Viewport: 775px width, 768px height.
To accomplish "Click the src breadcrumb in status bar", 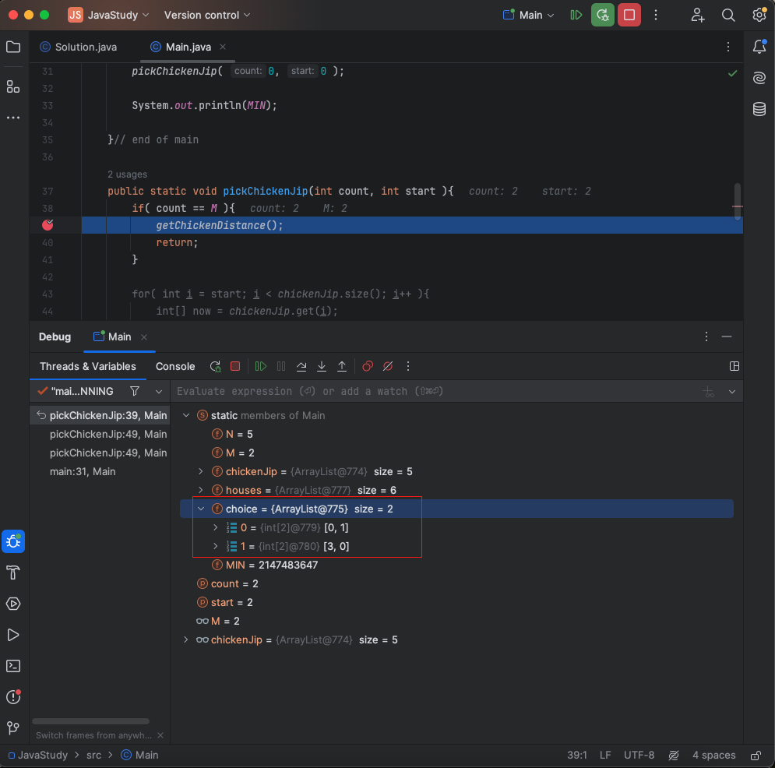I will 93,755.
